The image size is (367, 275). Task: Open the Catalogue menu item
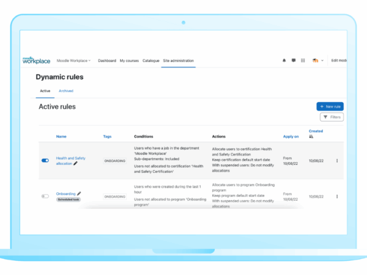tap(151, 61)
